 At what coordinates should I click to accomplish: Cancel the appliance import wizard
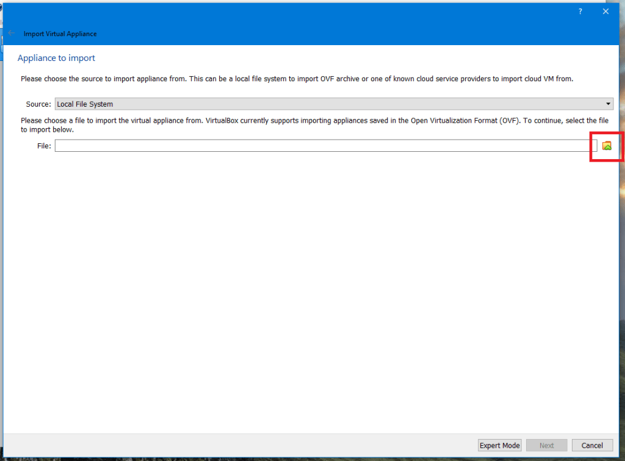pyautogui.click(x=592, y=446)
